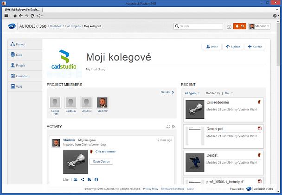Click the Autodesk 360 logo
Viewport: 282px width, 195px height.
[x=12, y=26]
